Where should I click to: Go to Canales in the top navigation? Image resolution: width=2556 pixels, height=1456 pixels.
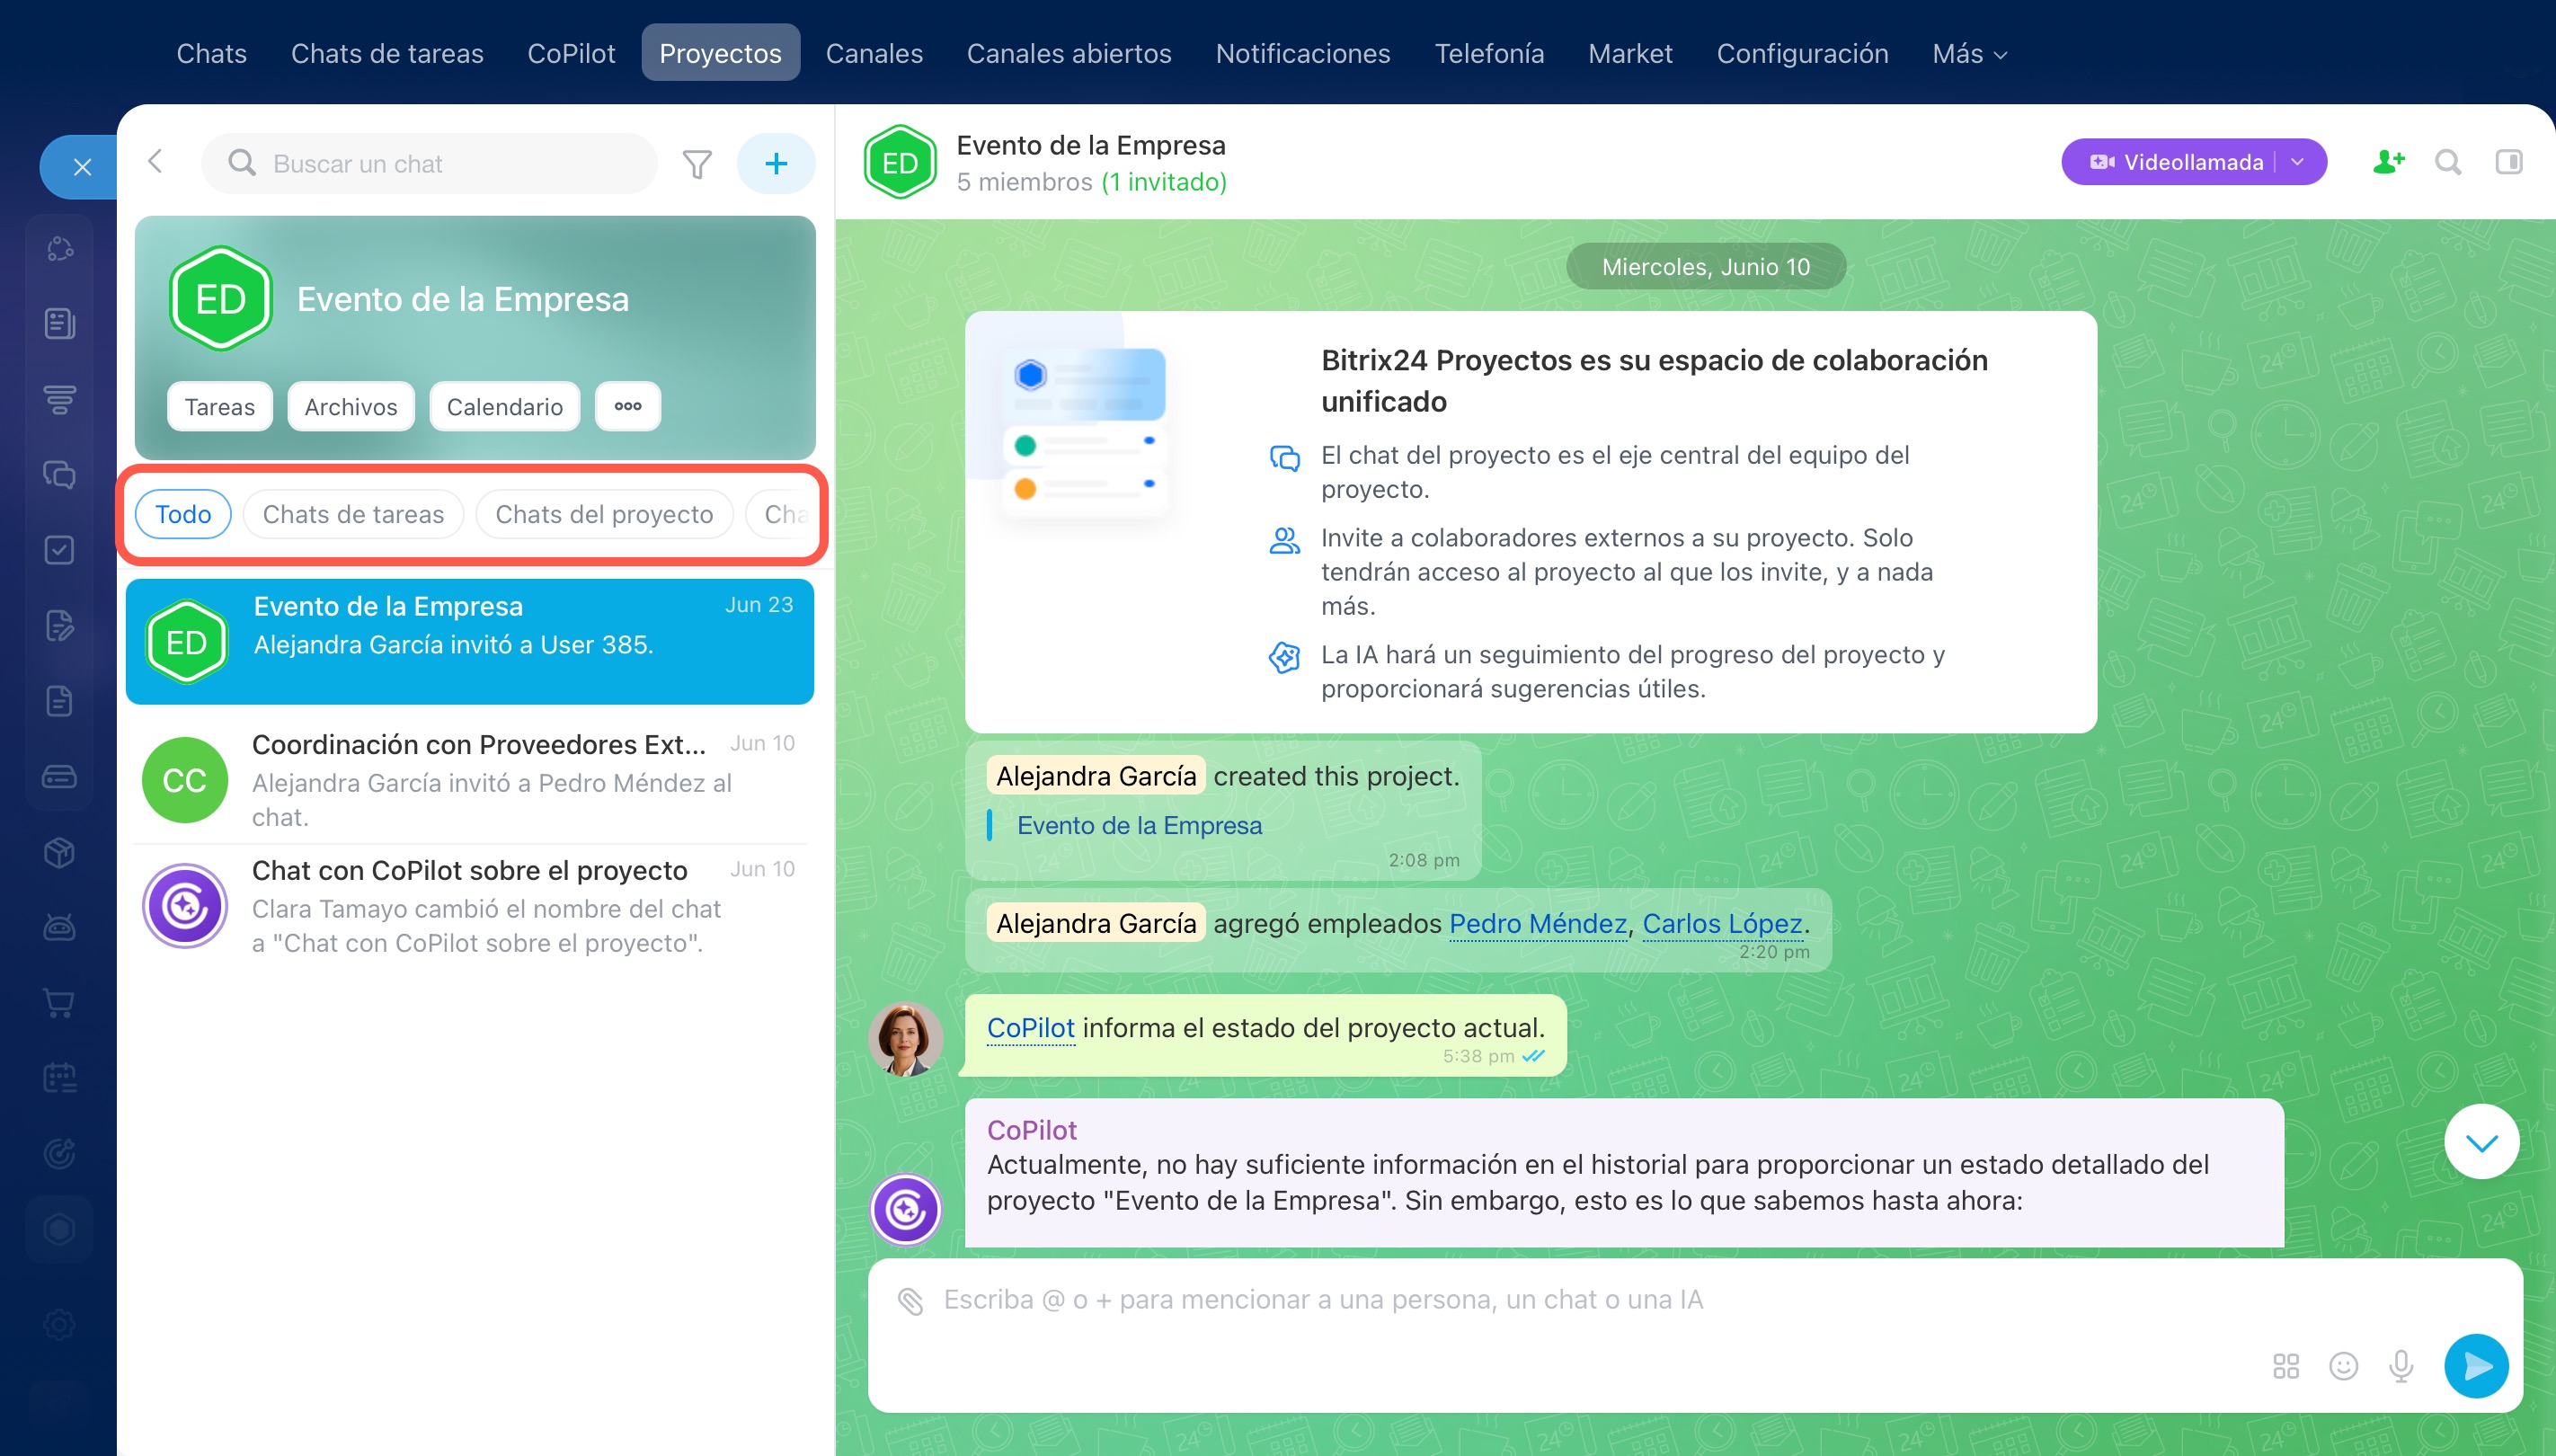tap(874, 53)
